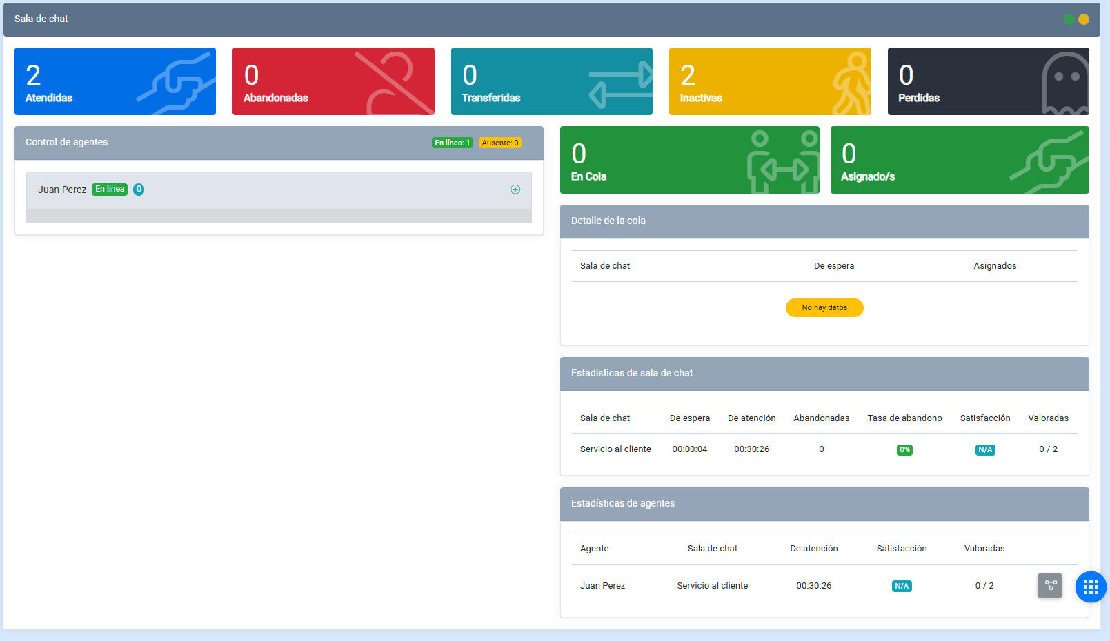Select the Inactivas yellow card
The image size is (1110, 641).
pos(770,81)
